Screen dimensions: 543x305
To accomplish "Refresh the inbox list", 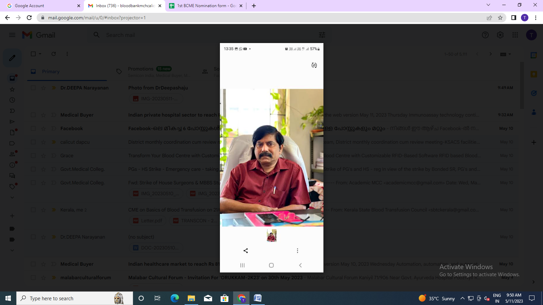I will tap(54, 54).
